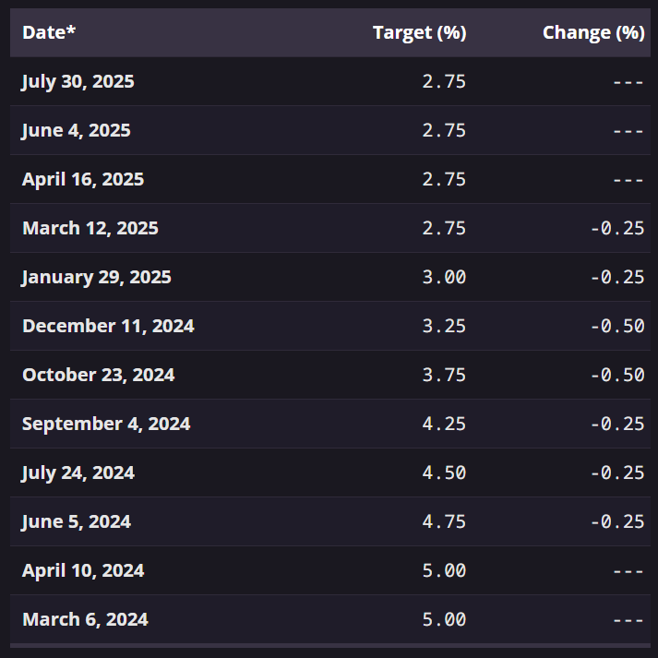Select the April 10, 2024 date
This screenshot has height=658, width=658.
click(83, 570)
